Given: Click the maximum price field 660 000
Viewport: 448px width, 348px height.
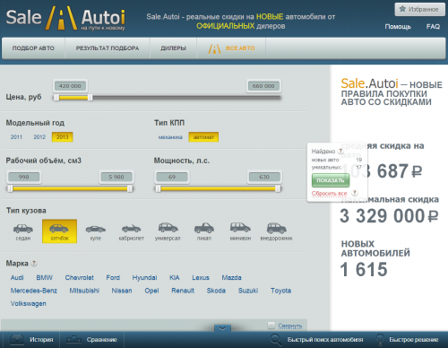Looking at the screenshot, I should point(263,86).
